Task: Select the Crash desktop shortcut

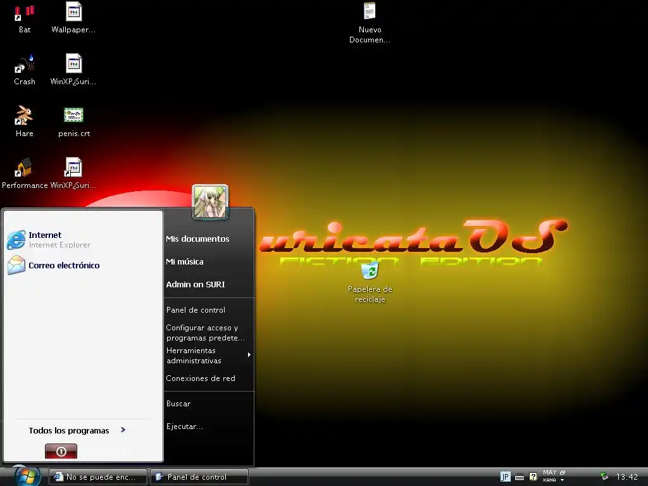Action: click(25, 70)
